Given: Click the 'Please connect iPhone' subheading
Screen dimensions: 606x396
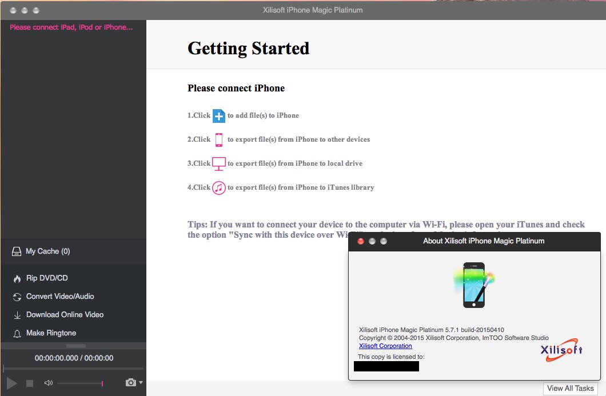Looking at the screenshot, I should pos(236,89).
